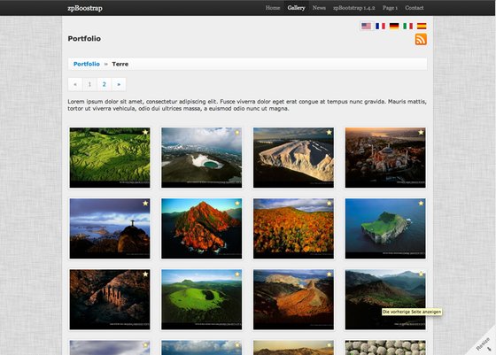Viewport: 496px width, 355px height.
Task: Choose the German flag language icon
Action: pos(394,26)
